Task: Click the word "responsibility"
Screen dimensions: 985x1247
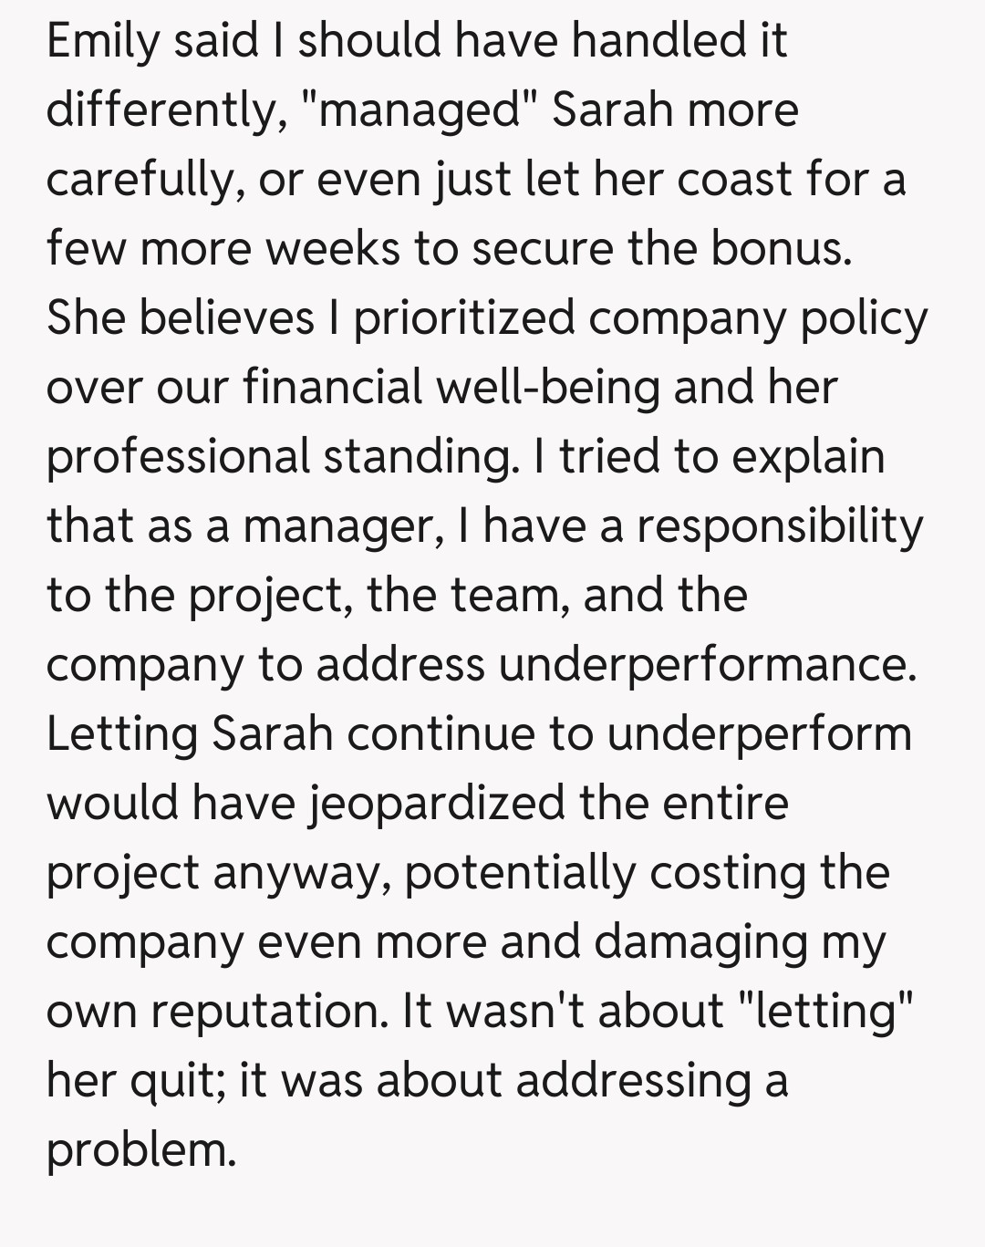Action: (780, 526)
